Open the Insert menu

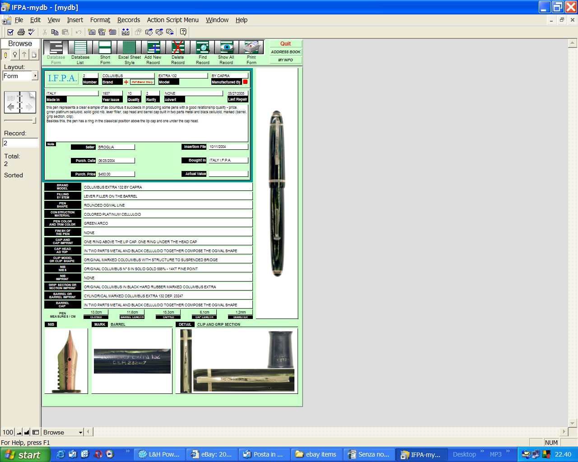tap(75, 20)
